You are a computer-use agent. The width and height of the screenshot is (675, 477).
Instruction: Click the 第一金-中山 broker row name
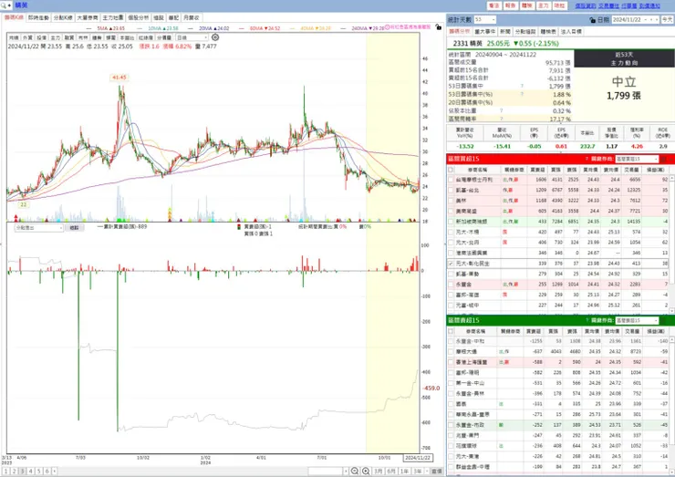(x=469, y=383)
